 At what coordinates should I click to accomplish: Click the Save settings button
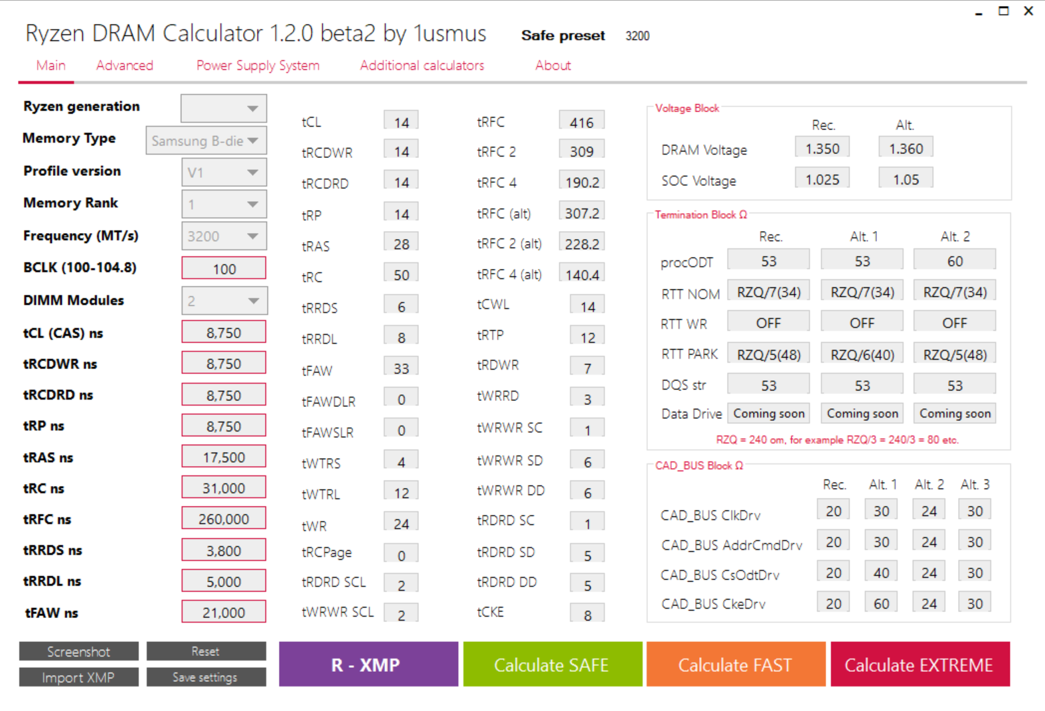[206, 677]
